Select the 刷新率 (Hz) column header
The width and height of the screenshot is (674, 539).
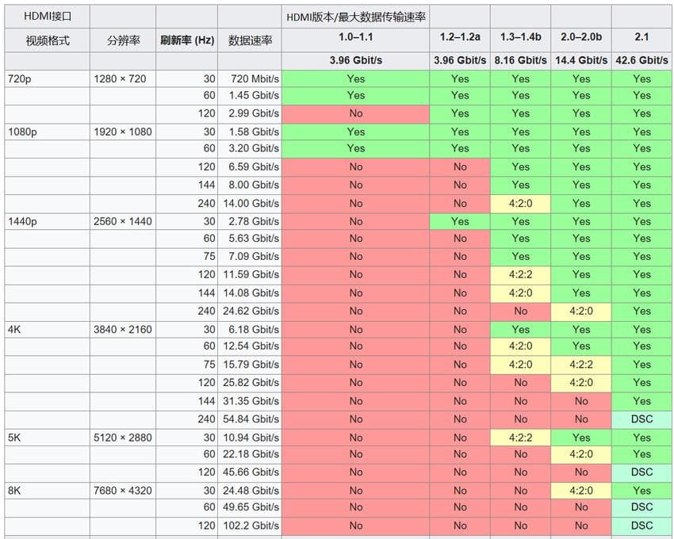(x=187, y=40)
